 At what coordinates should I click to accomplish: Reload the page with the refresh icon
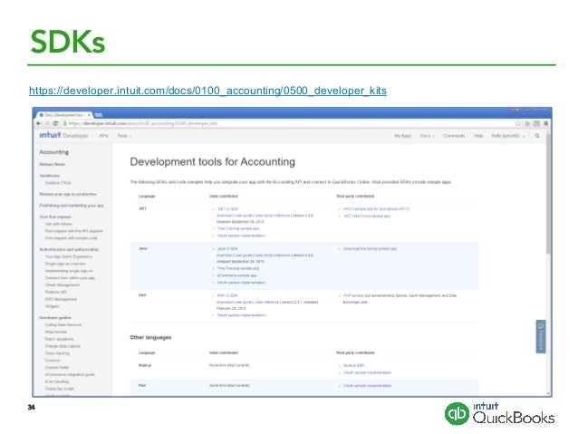55,123
